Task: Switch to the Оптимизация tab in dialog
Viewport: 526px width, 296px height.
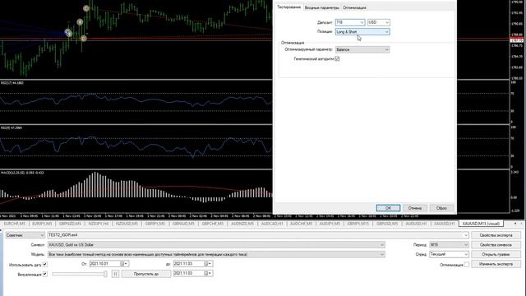Action: 354,7
